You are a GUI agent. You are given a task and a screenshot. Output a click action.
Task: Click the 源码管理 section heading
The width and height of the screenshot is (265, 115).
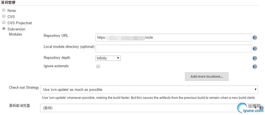click(x=8, y=2)
